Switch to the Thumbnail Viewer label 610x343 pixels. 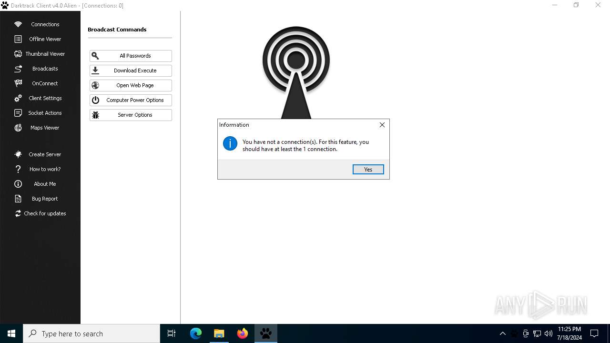point(45,54)
